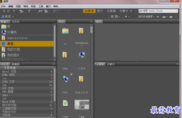
Task: Toggle the Excel 文档 filter
Action: point(27,72)
